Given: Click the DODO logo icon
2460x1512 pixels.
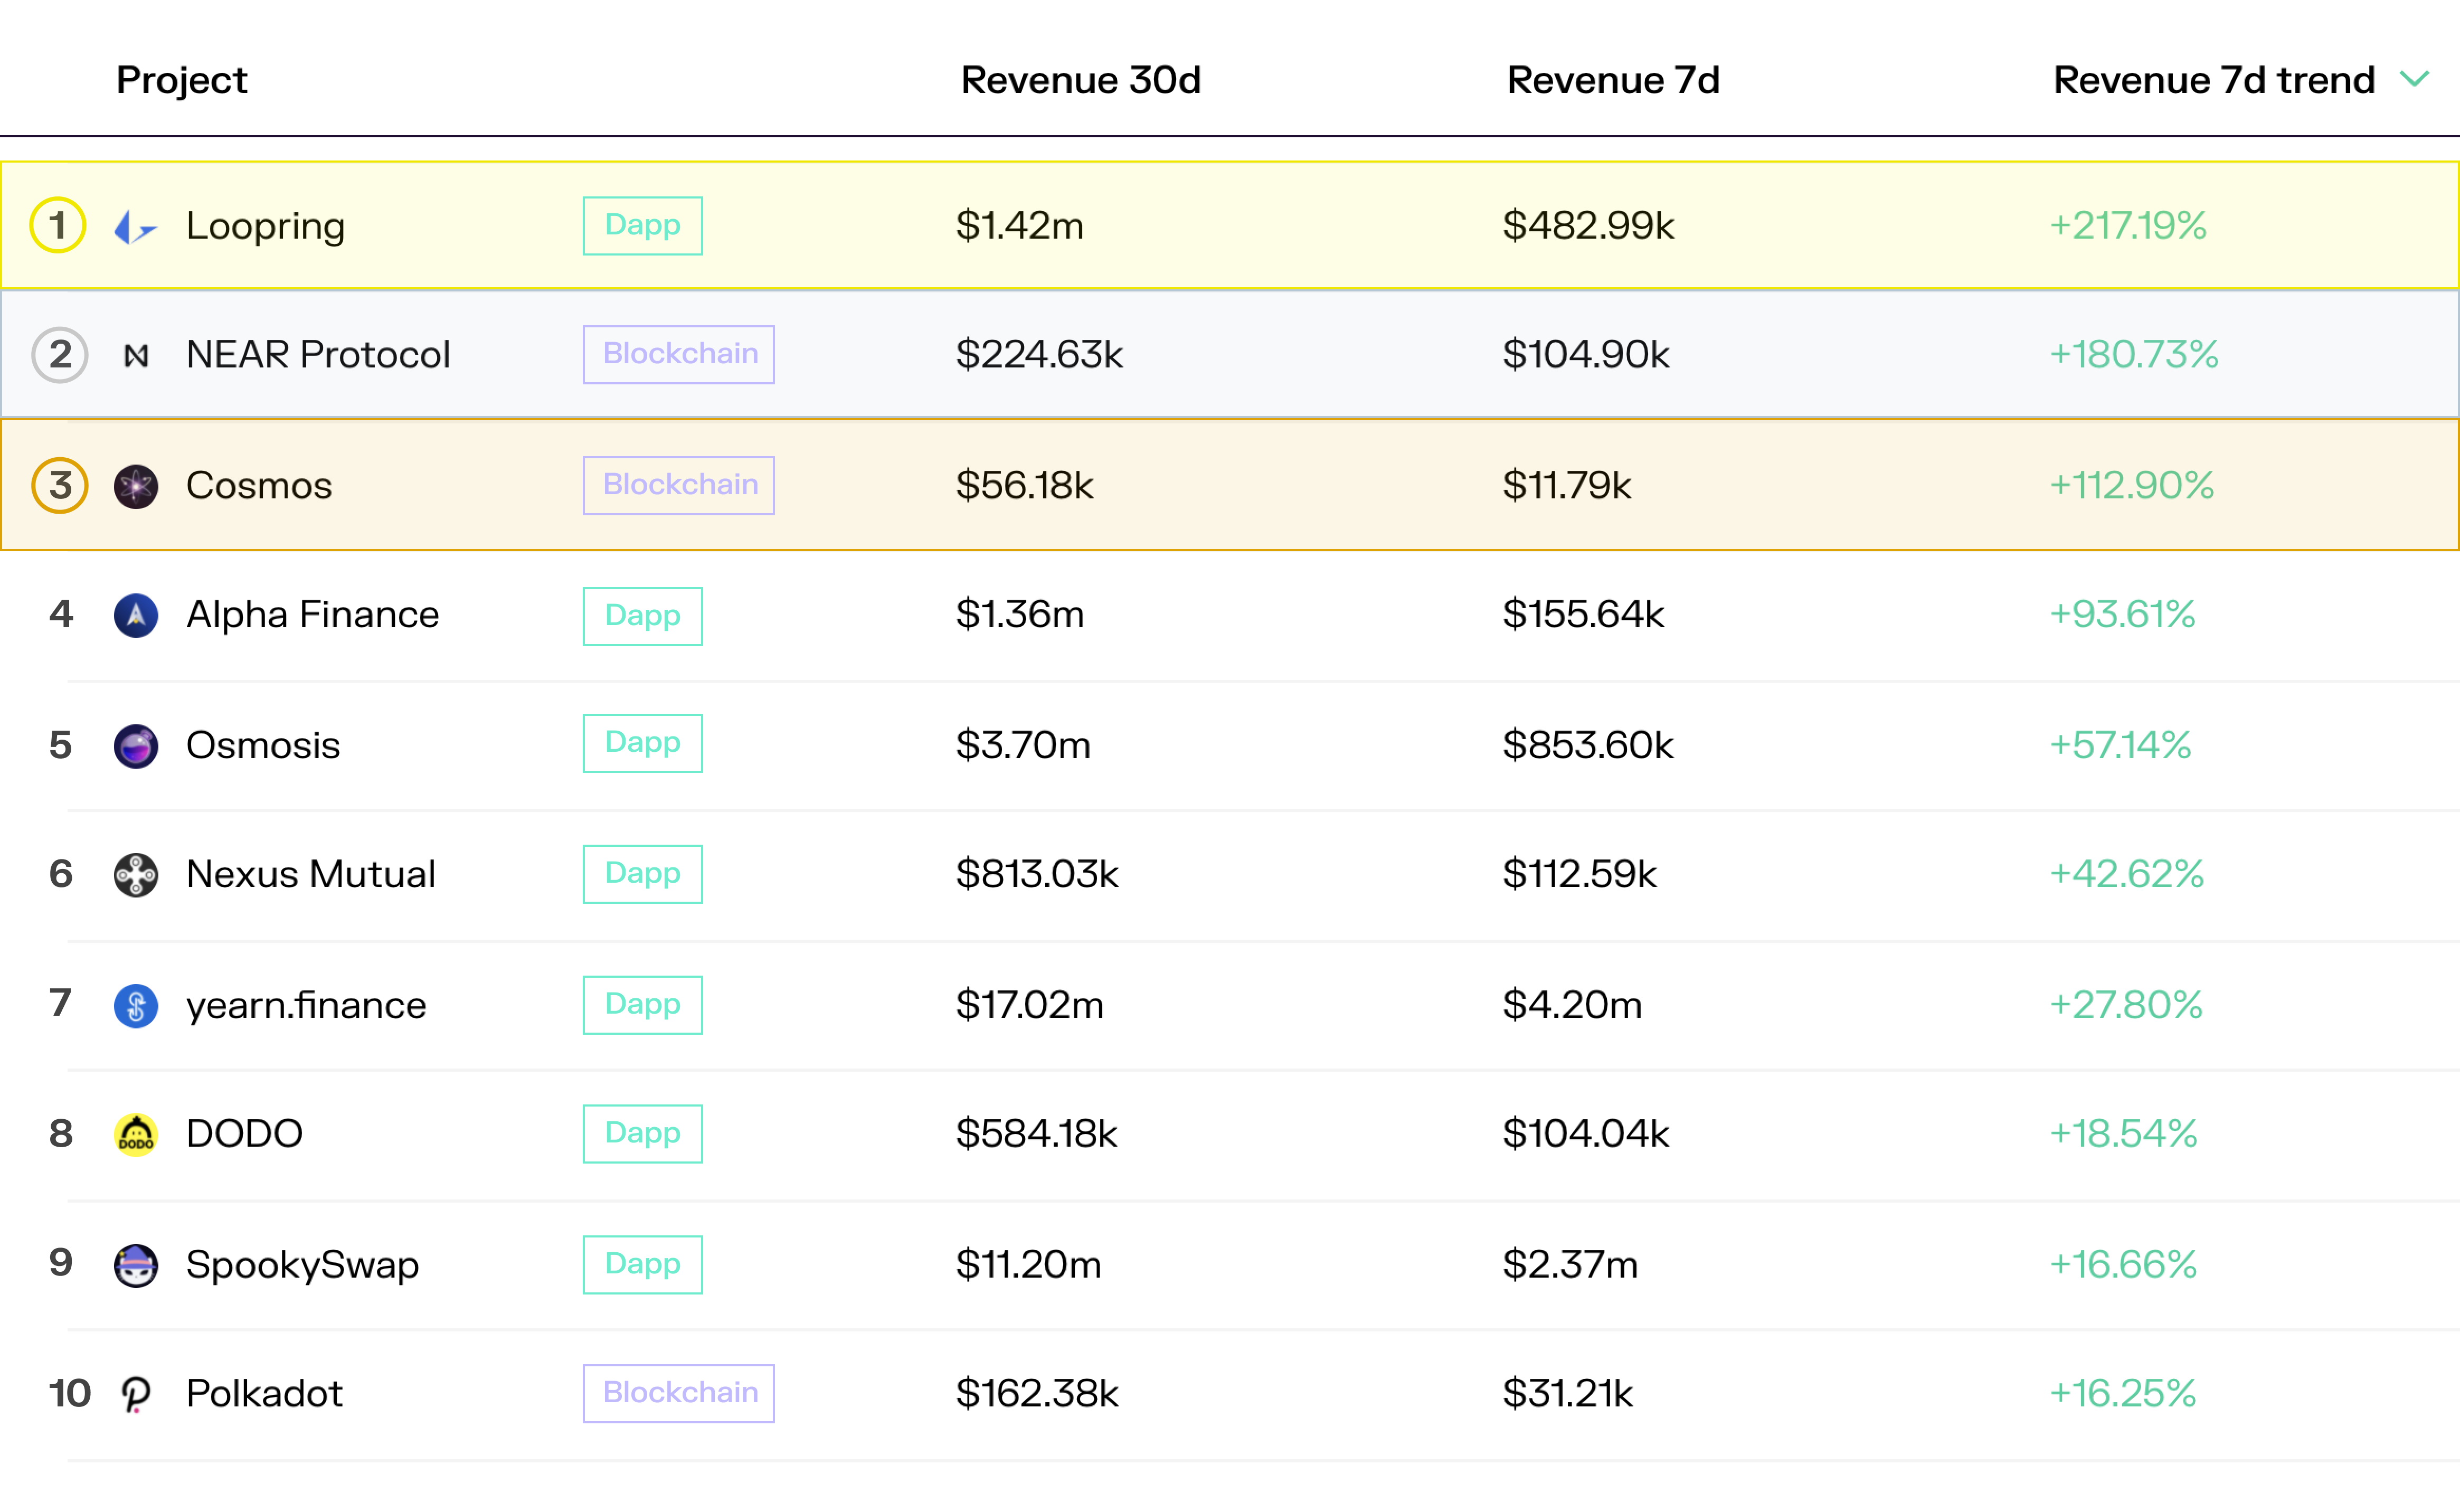Looking at the screenshot, I should [x=136, y=1135].
